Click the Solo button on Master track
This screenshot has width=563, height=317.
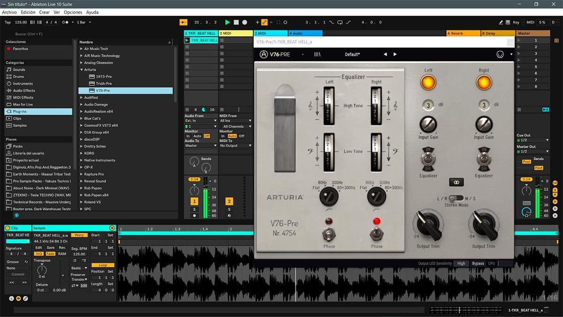pos(526,203)
